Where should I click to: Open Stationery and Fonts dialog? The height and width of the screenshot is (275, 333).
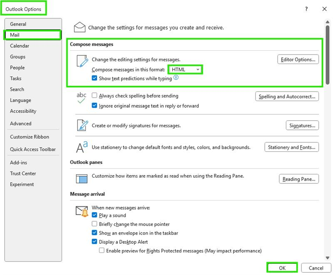291,147
